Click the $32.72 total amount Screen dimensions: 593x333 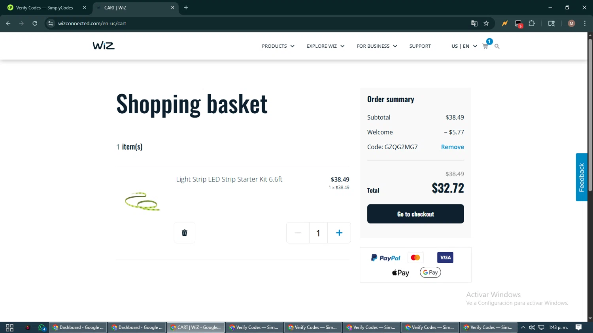(x=448, y=188)
